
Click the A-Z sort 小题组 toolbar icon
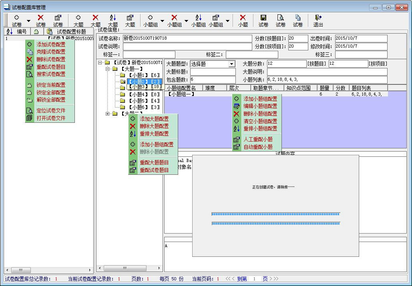(198, 18)
